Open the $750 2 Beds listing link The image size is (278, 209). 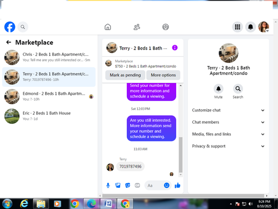[x=143, y=64]
